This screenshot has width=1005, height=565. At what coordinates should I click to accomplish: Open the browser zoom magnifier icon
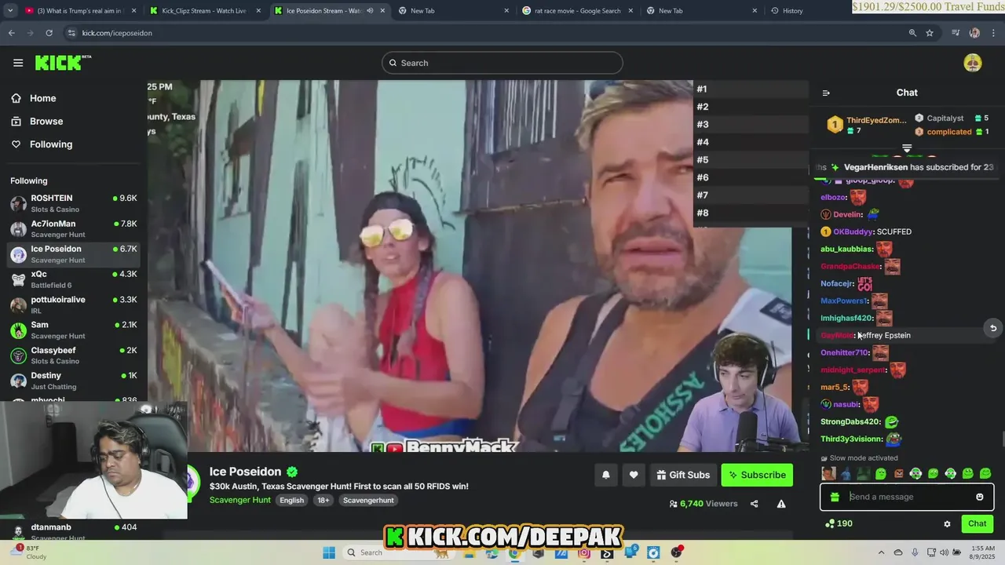tap(912, 33)
